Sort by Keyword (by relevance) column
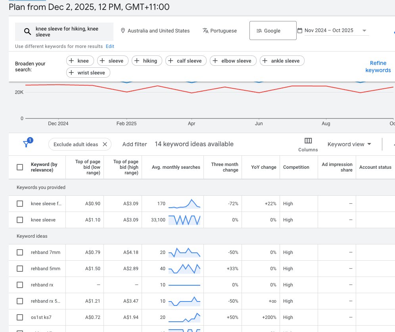Image resolution: width=395 pixels, height=332 pixels. pos(44,167)
